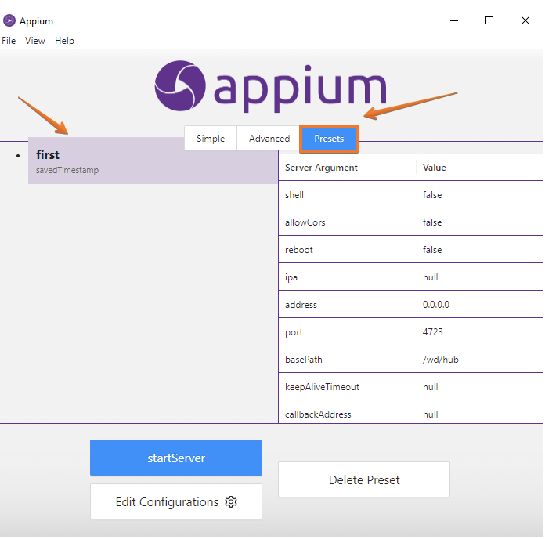Click the 'ipa' argument cell
545x539 pixels.
(347, 277)
